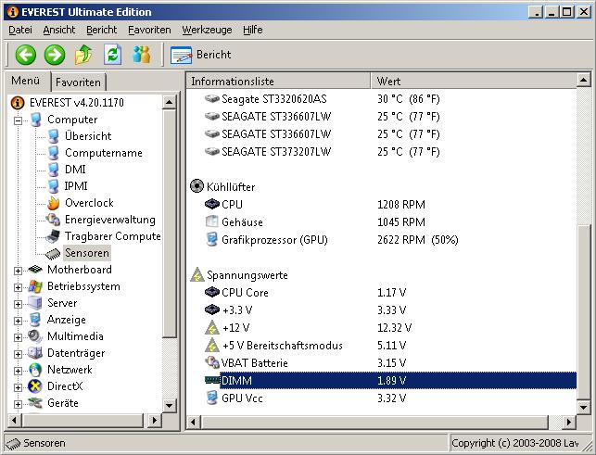Click the Netzwerk globe icon
This screenshot has width=596, height=455.
35,370
